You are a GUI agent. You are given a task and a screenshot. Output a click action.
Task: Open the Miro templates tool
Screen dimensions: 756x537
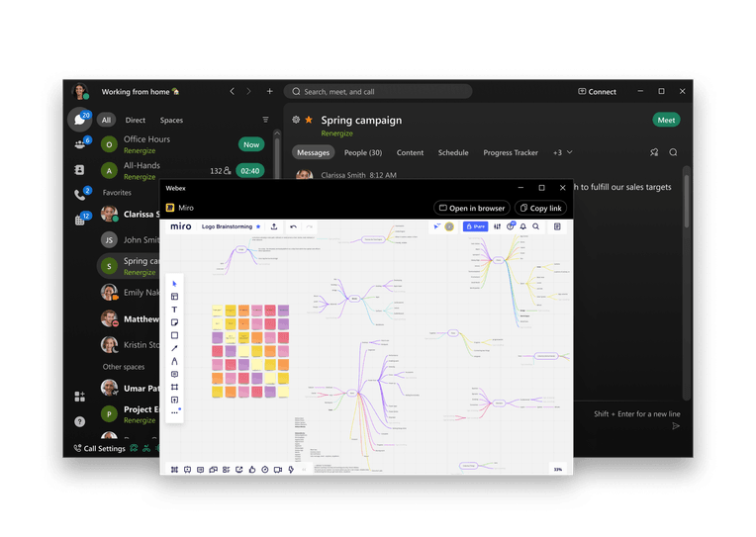click(x=174, y=297)
